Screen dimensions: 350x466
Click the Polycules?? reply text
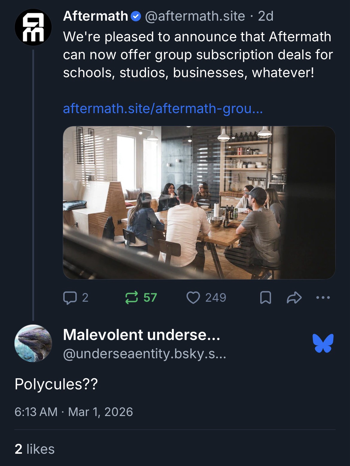click(x=56, y=384)
